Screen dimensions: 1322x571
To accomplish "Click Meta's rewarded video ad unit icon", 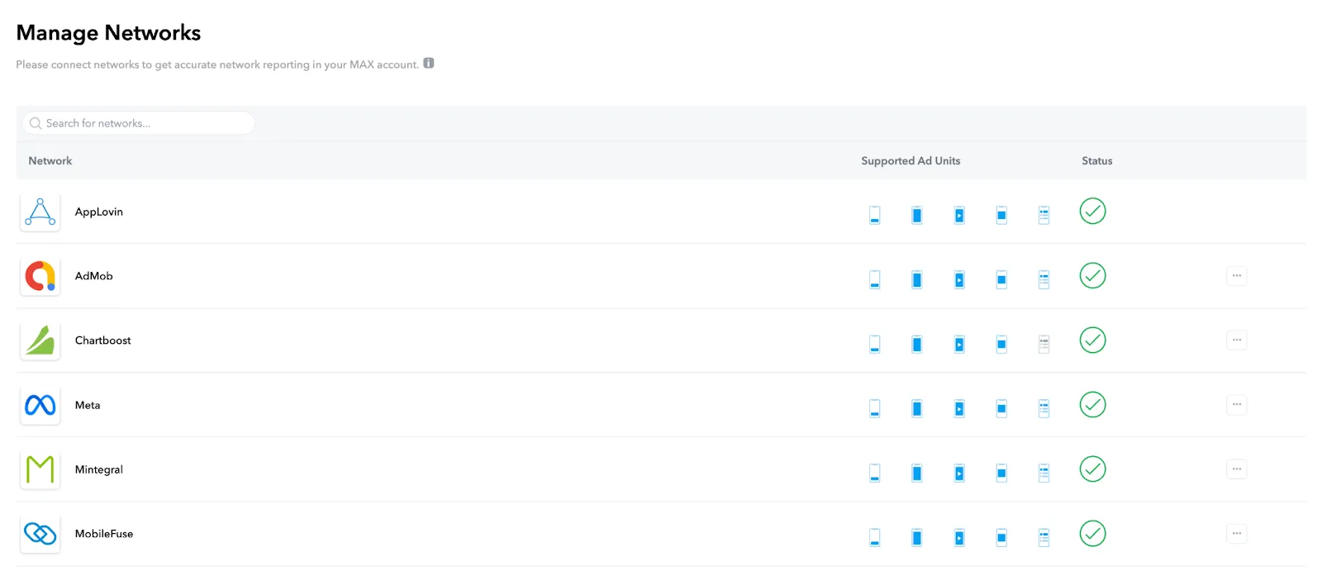I will pos(958,408).
